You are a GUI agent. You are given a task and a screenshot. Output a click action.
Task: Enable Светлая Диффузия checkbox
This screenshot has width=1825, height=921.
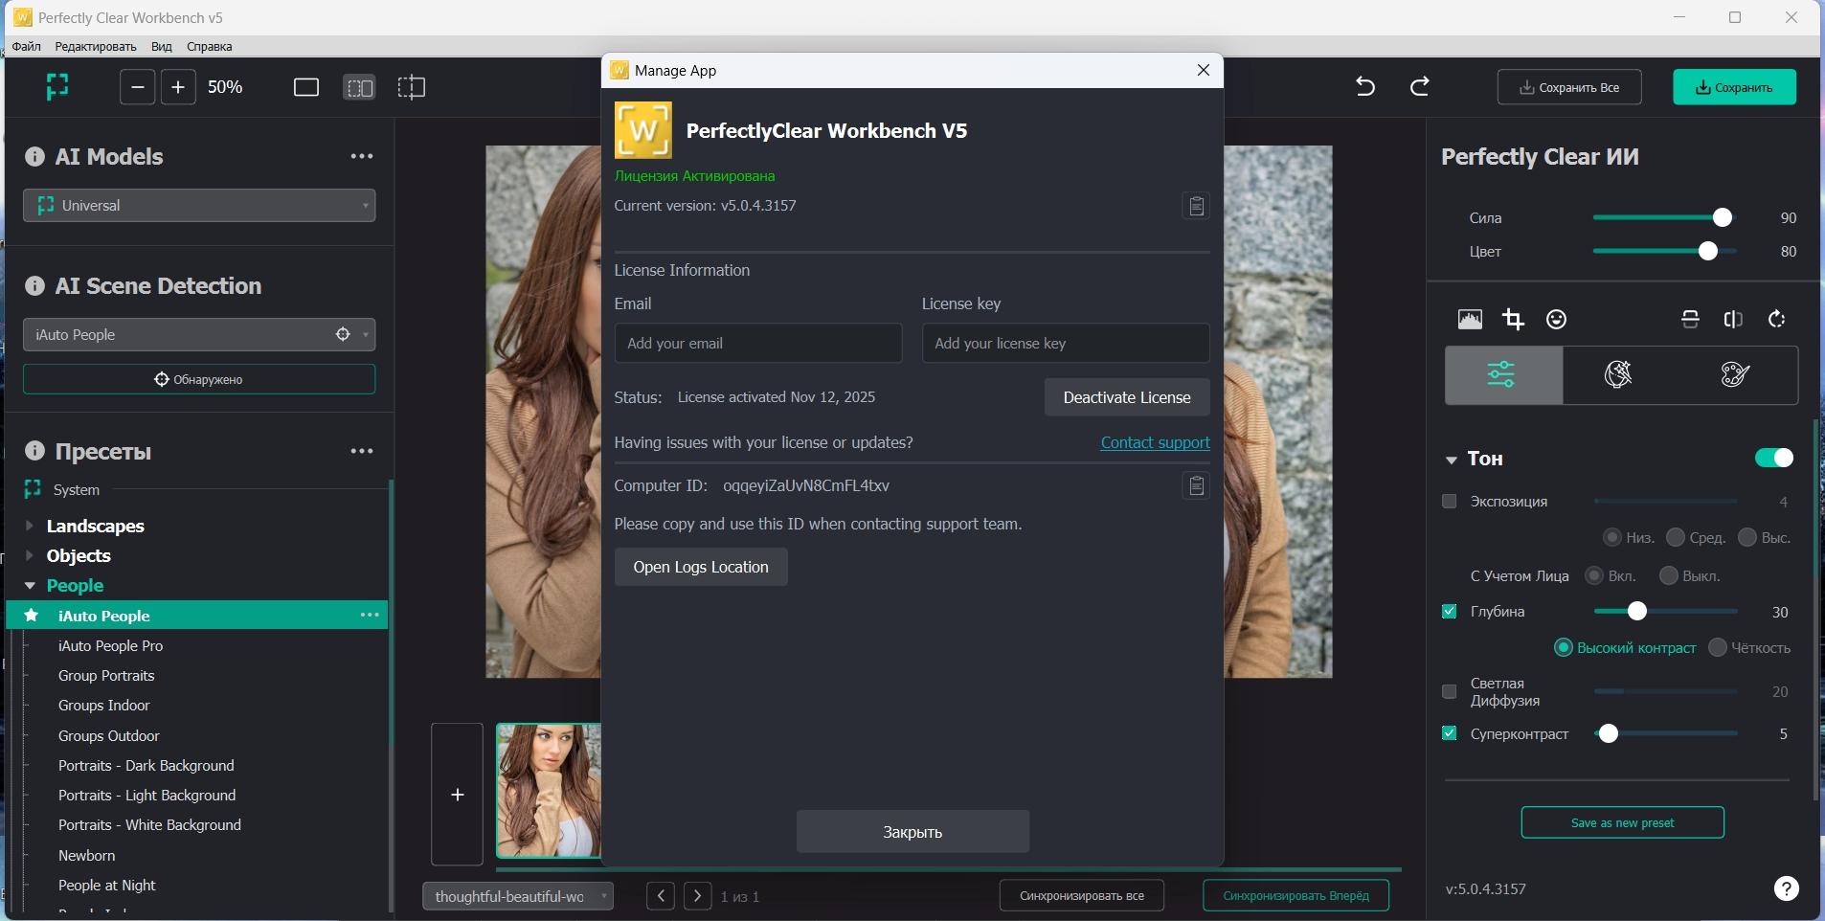click(1450, 691)
